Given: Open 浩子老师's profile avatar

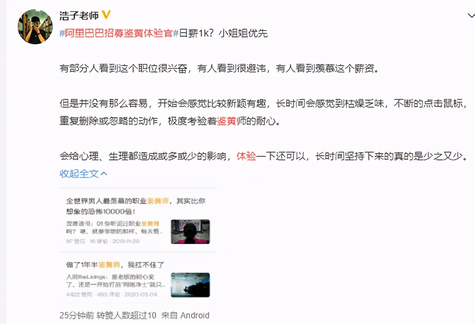Looking at the screenshot, I should point(35,26).
